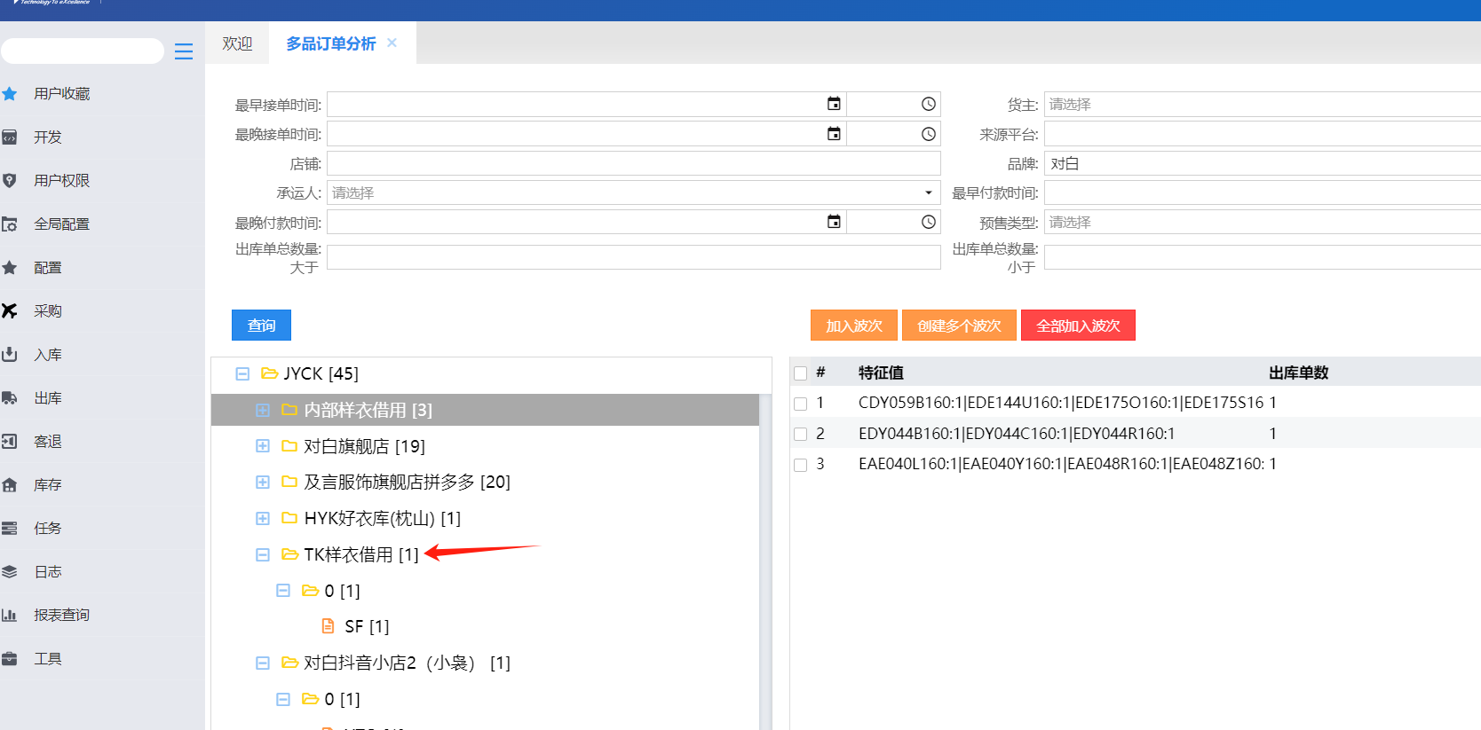This screenshot has width=1481, height=730.
Task: Check the checkbox for row 2 EDY044B160
Action: (800, 435)
